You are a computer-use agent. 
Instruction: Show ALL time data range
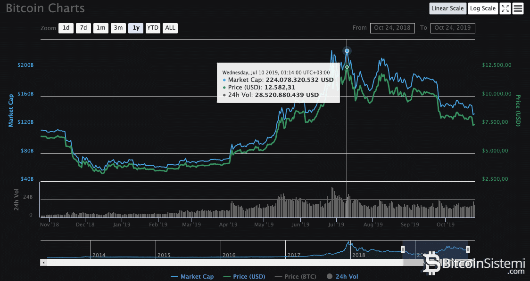[x=170, y=28]
